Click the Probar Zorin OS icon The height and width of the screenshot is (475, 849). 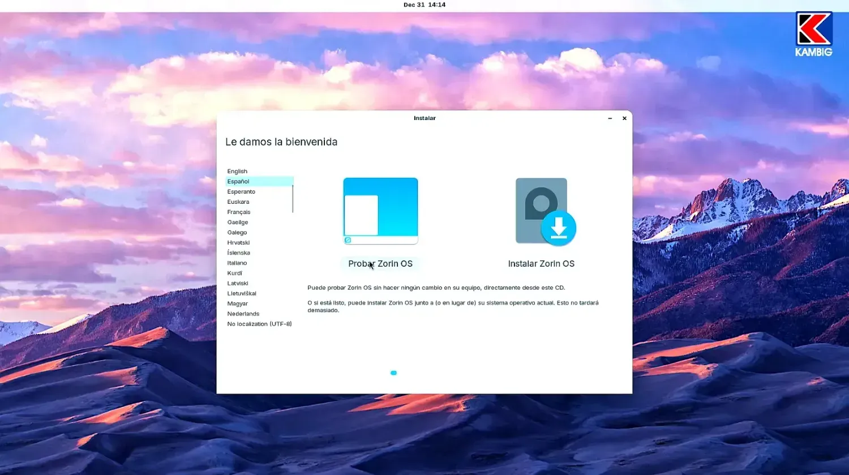[380, 210]
